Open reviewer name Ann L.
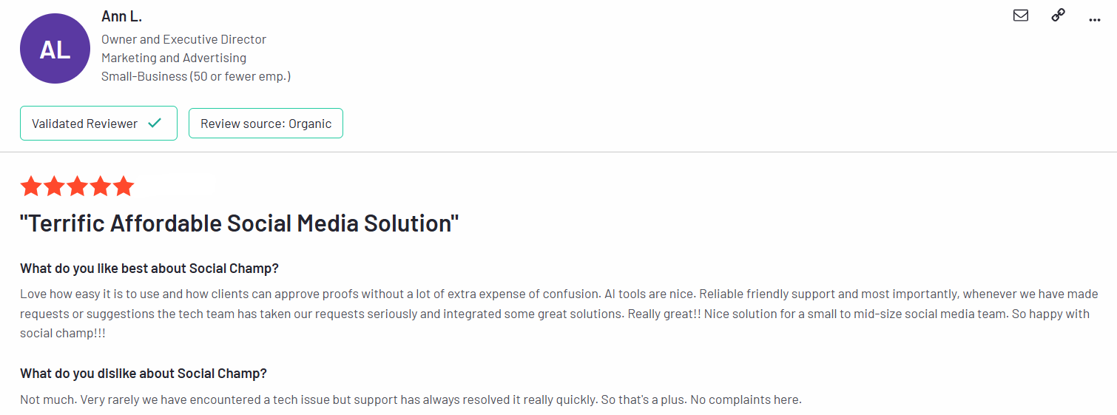This screenshot has height=415, width=1117. (121, 16)
